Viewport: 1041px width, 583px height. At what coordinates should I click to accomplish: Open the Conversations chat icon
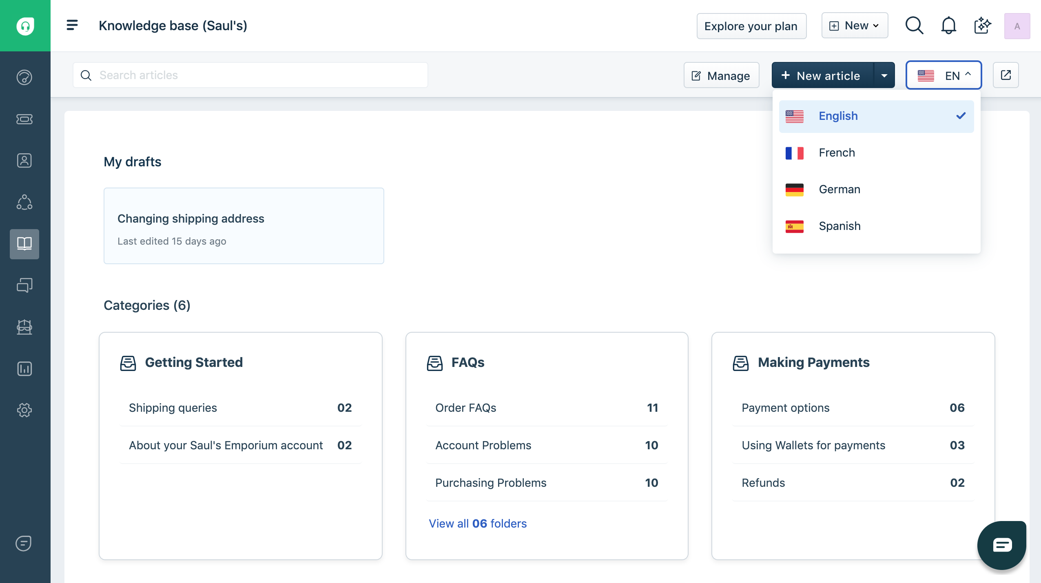(24, 285)
